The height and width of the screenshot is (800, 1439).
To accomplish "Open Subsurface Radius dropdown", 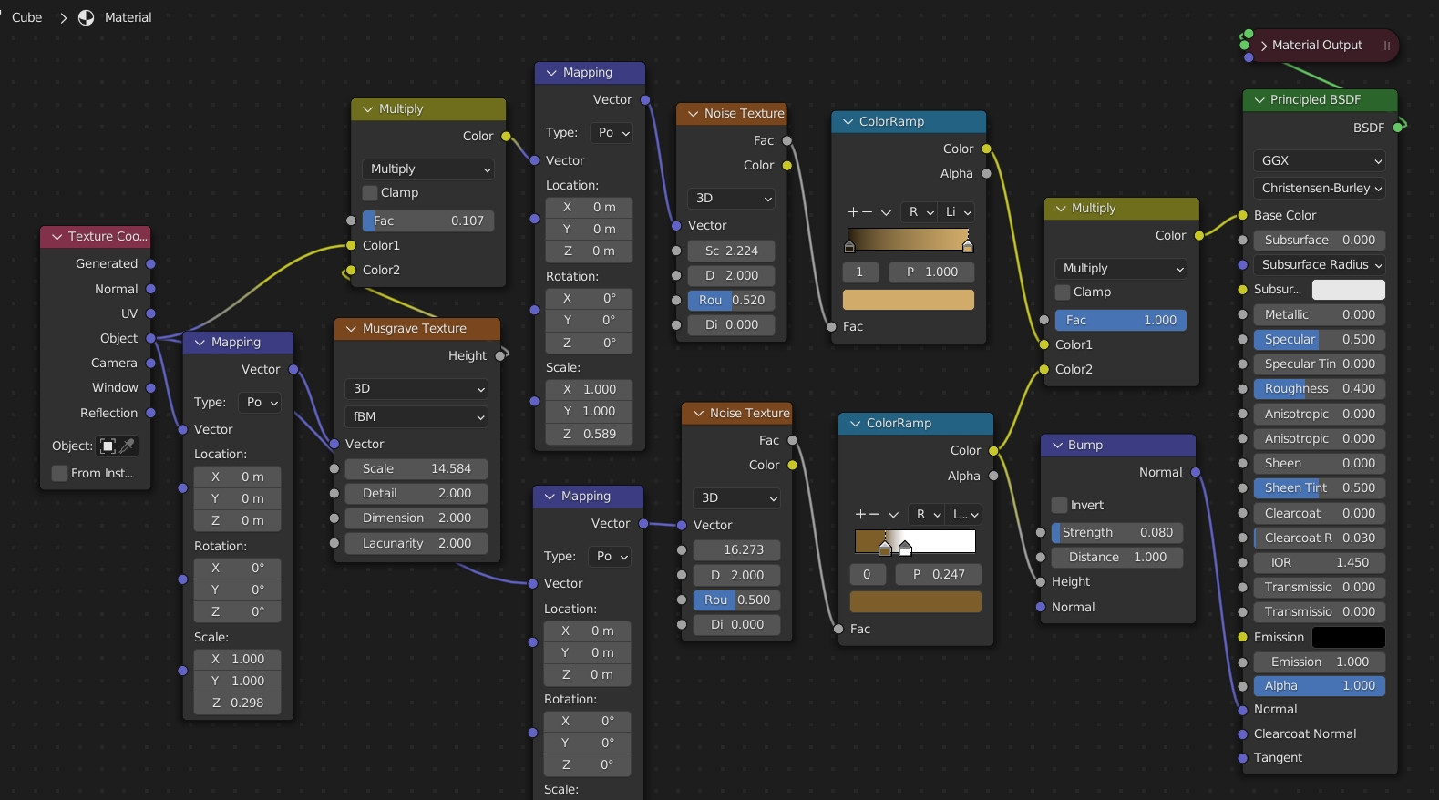I will (x=1320, y=264).
